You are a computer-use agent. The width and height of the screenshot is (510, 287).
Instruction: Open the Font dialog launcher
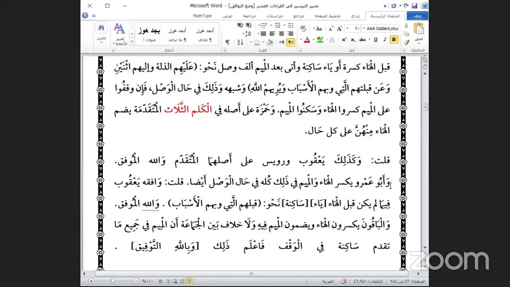(x=300, y=50)
